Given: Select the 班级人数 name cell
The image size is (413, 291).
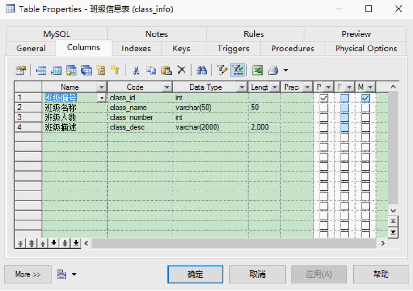Looking at the screenshot, I should pos(75,117).
